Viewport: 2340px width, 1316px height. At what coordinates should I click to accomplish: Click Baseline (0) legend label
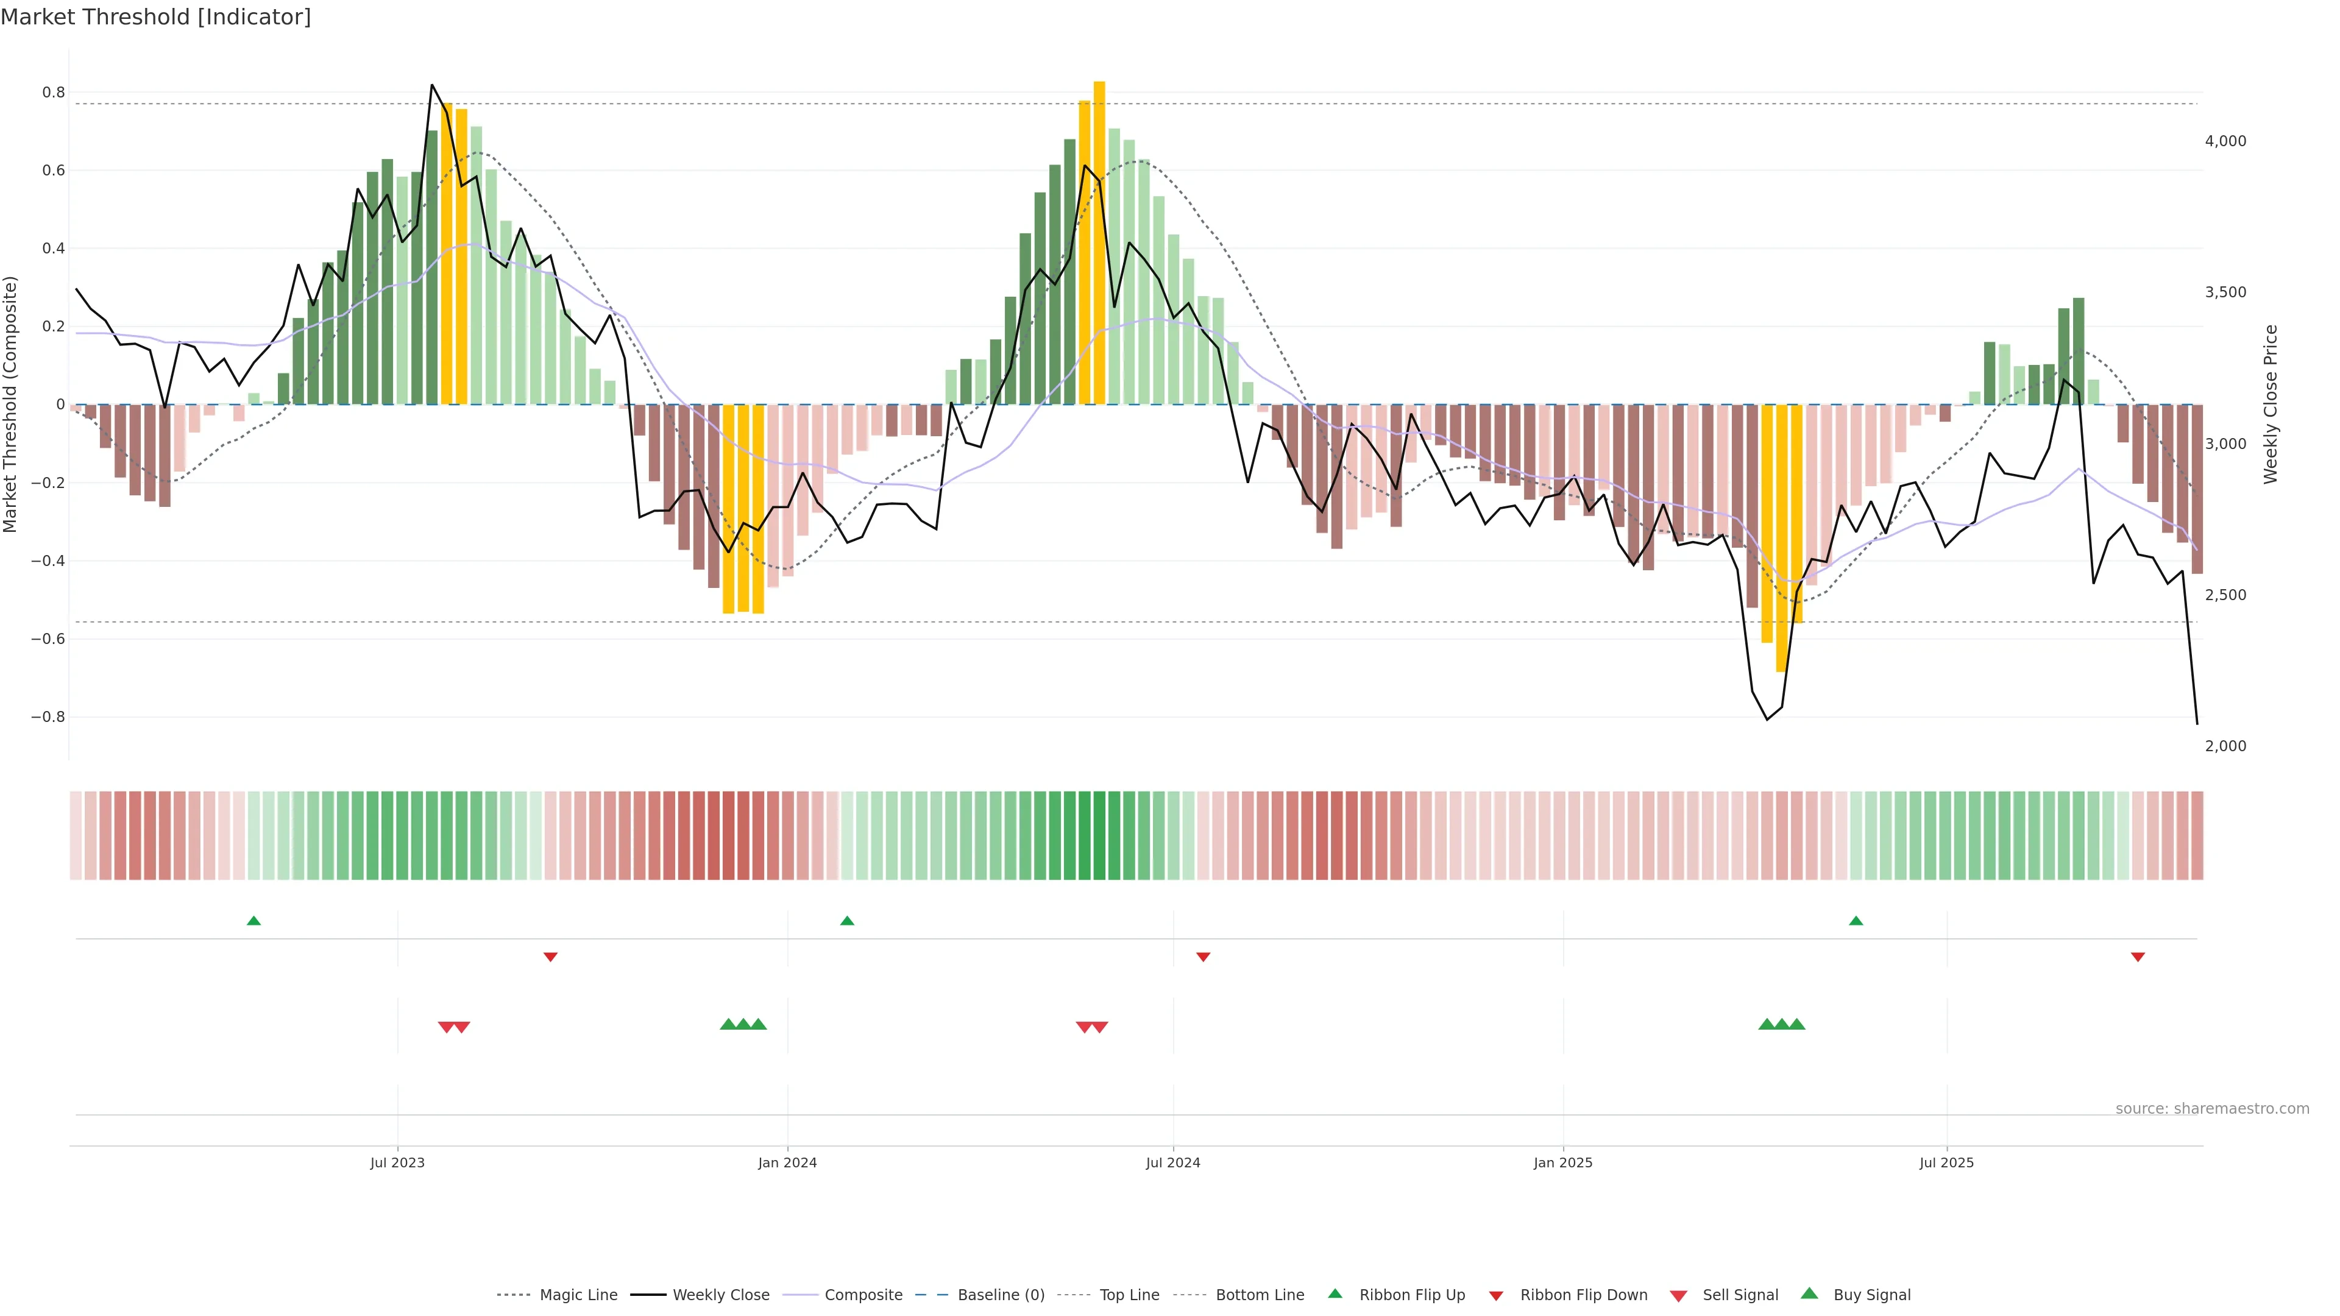pyautogui.click(x=1000, y=1295)
